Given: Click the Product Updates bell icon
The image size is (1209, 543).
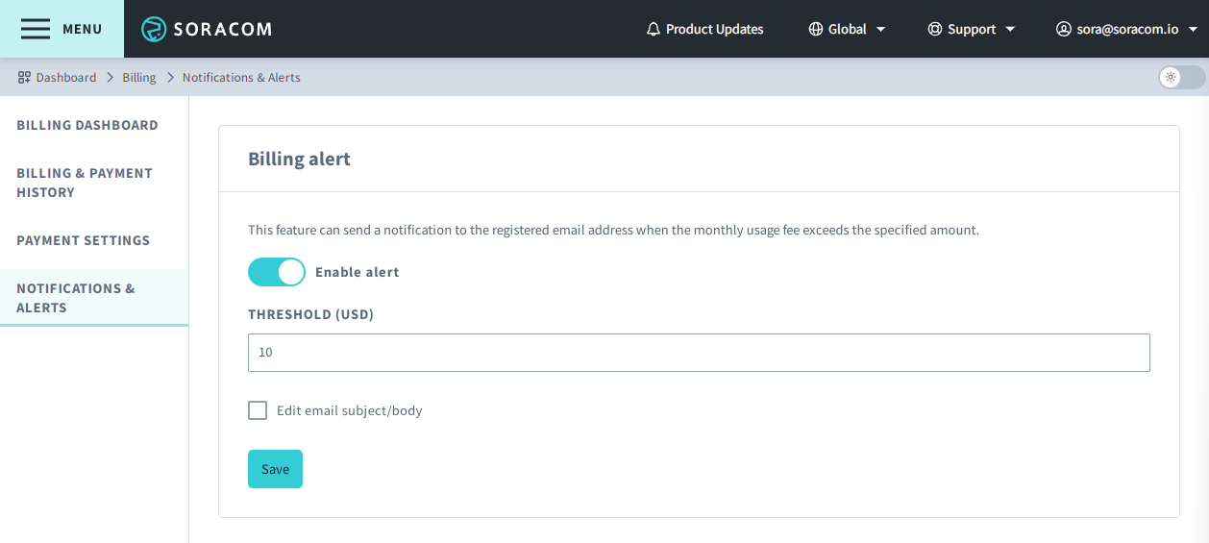Looking at the screenshot, I should click(x=654, y=29).
